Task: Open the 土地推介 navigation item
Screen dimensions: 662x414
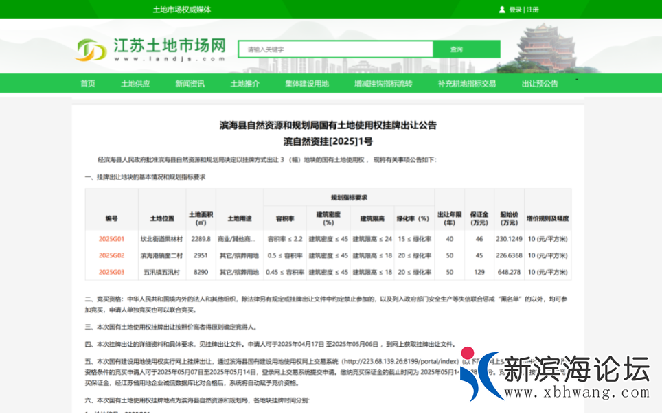Action: click(244, 84)
